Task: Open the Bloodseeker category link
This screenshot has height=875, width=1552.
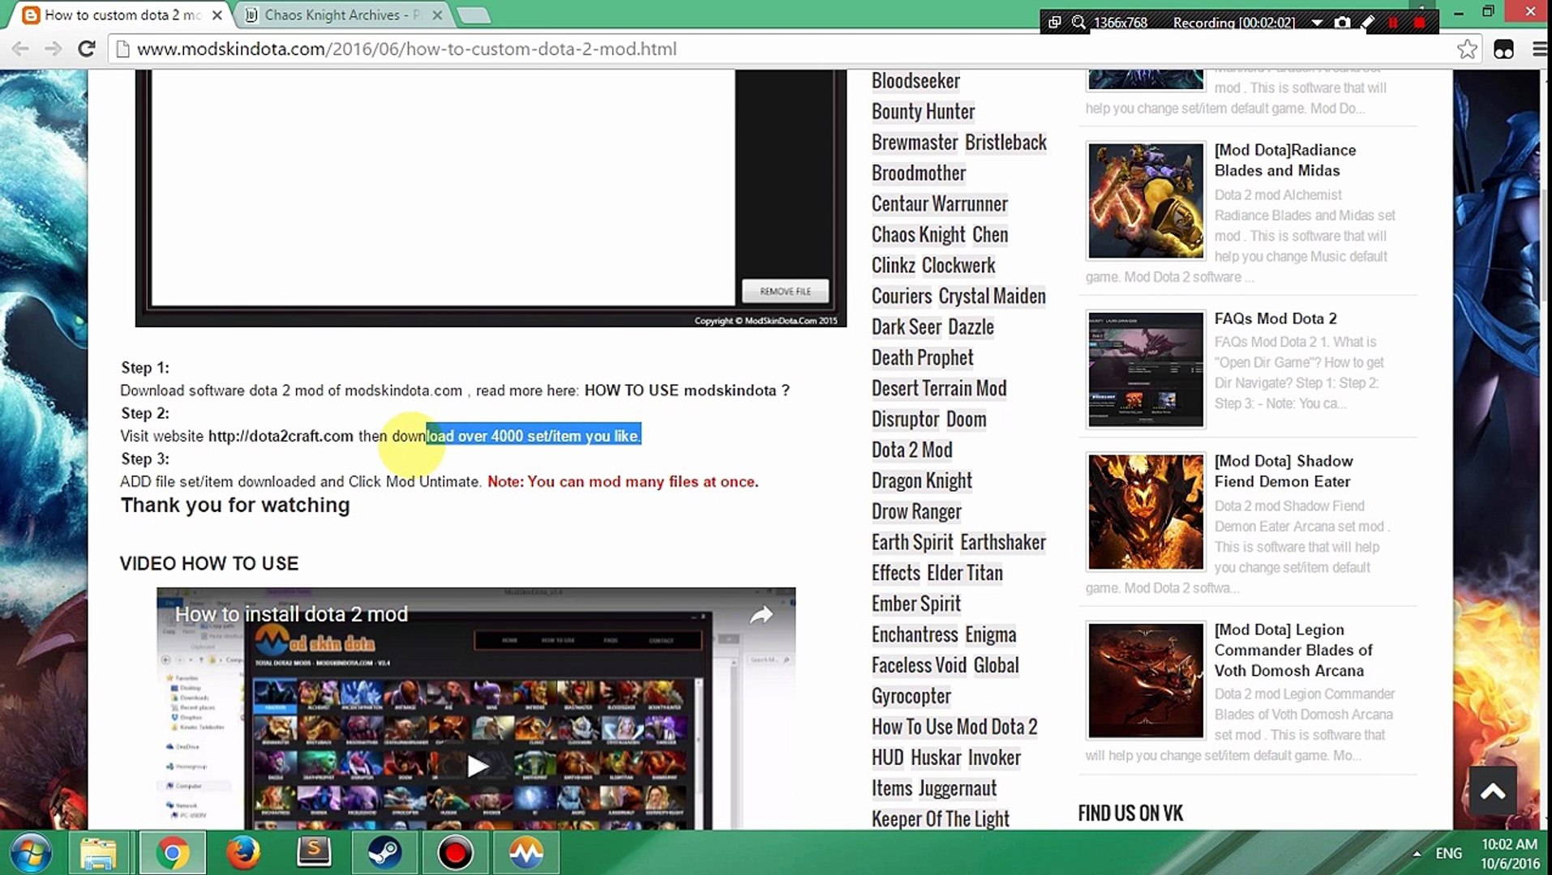Action: 915,81
